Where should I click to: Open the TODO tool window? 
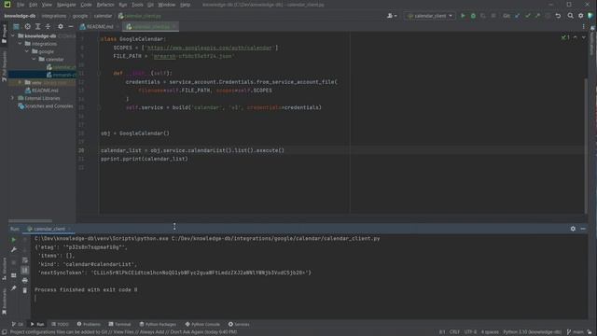point(60,324)
